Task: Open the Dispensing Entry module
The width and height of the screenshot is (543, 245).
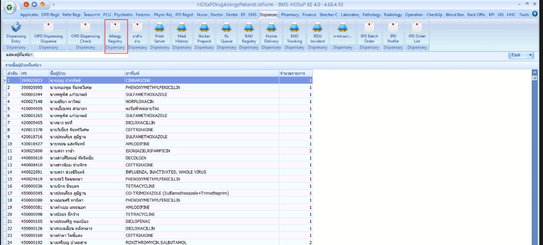Action: 16,34
